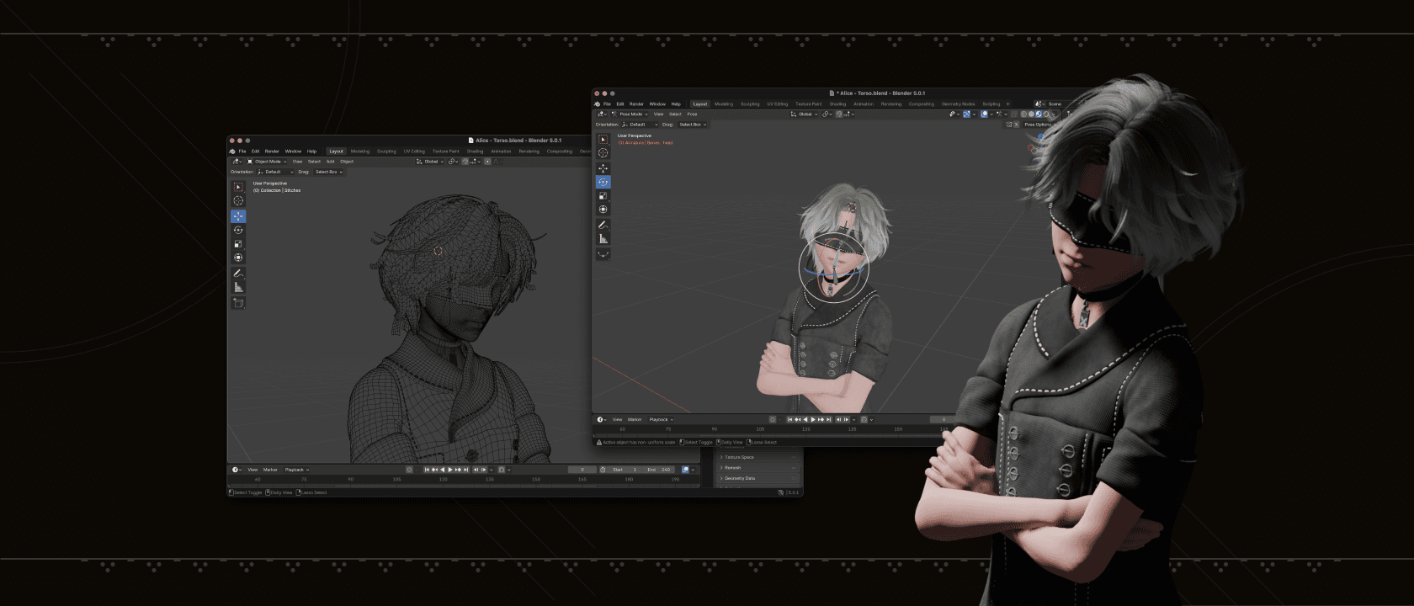Image resolution: width=1414 pixels, height=606 pixels.
Task: Select the Scale tool in the right window
Action: click(603, 195)
